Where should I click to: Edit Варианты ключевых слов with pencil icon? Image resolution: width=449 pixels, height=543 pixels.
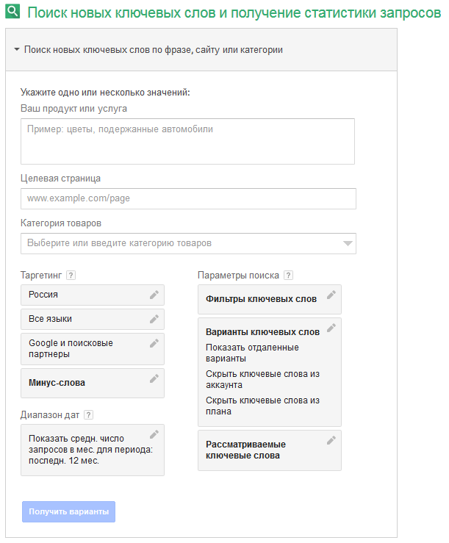[x=331, y=328]
